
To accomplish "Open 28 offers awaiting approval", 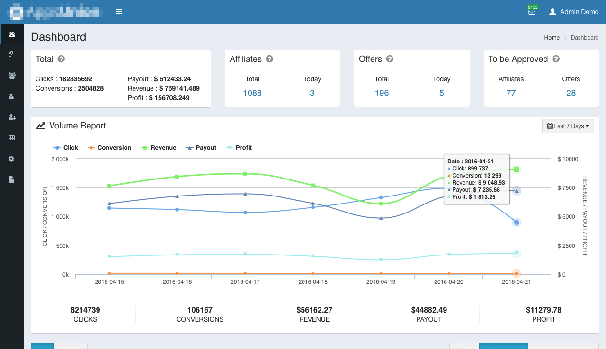I will [571, 93].
